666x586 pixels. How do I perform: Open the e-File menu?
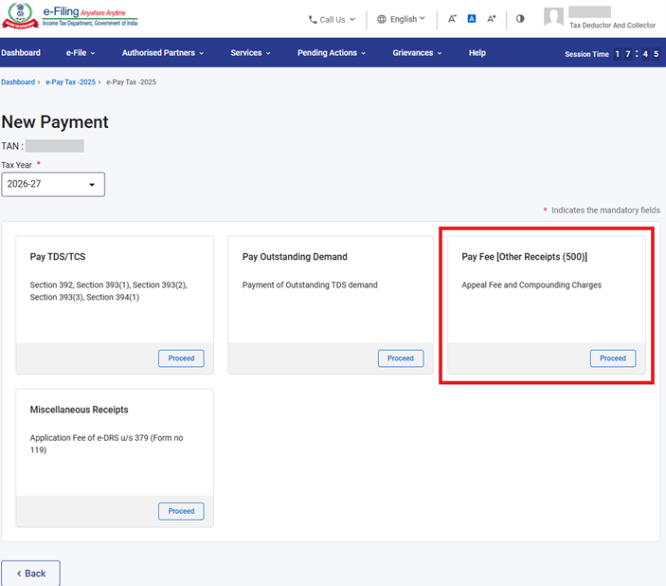pos(81,53)
